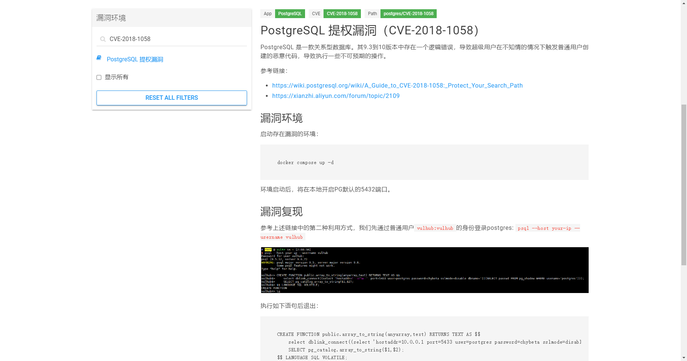Select the green PostgreSQL app tag

290,14
